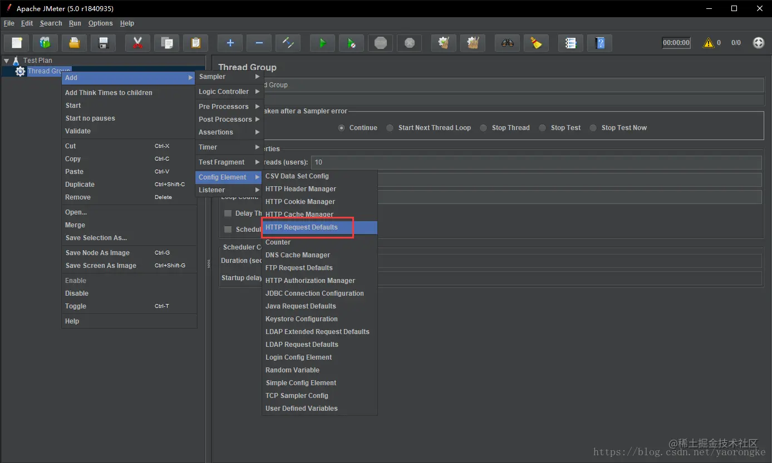The height and width of the screenshot is (463, 772).
Task: Click the Reset Search brush icon
Action: [536, 43]
